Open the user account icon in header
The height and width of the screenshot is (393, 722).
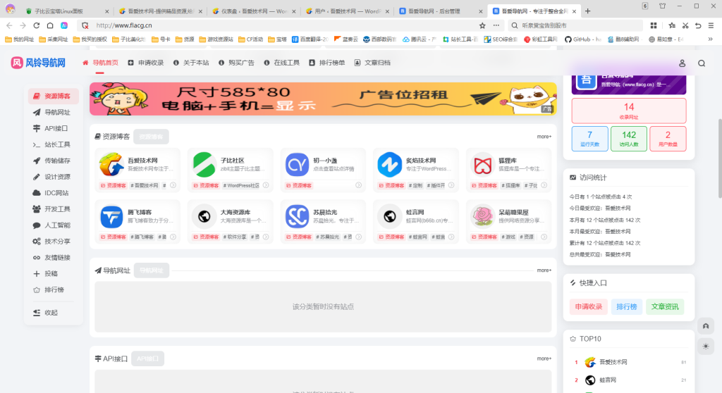click(x=682, y=63)
